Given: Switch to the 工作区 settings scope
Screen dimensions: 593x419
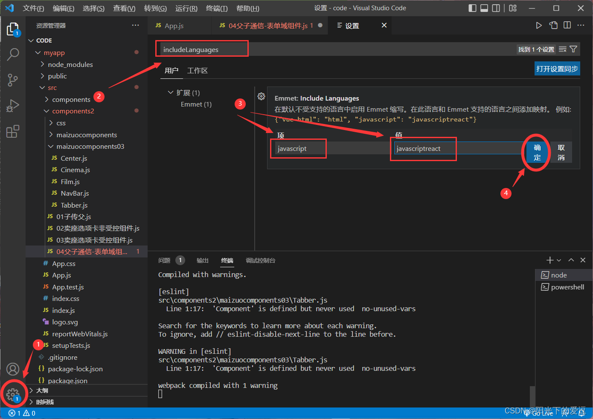Looking at the screenshot, I should pyautogui.click(x=198, y=70).
